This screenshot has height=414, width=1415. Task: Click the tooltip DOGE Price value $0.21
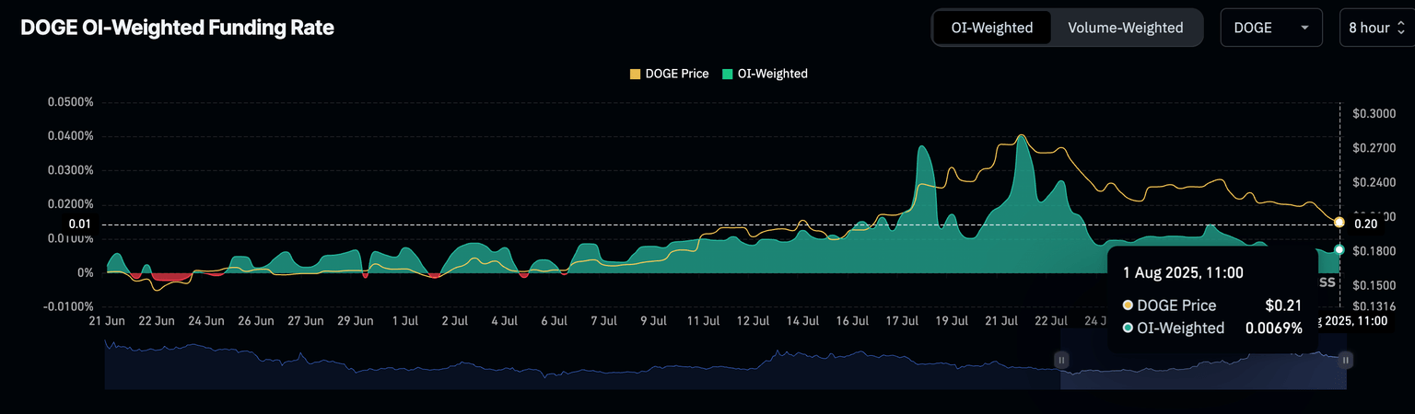[1283, 305]
